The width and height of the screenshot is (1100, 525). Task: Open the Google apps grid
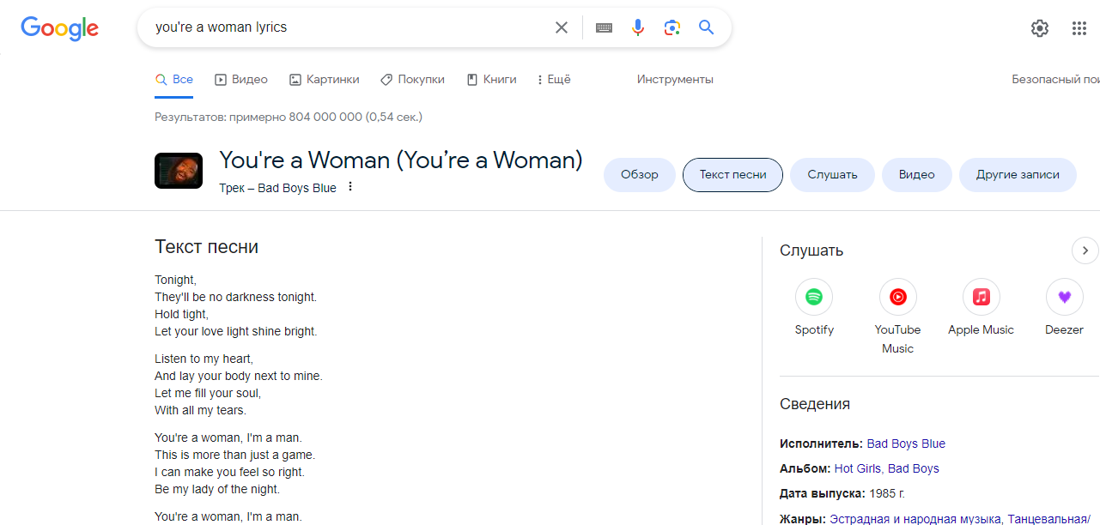coord(1079,28)
